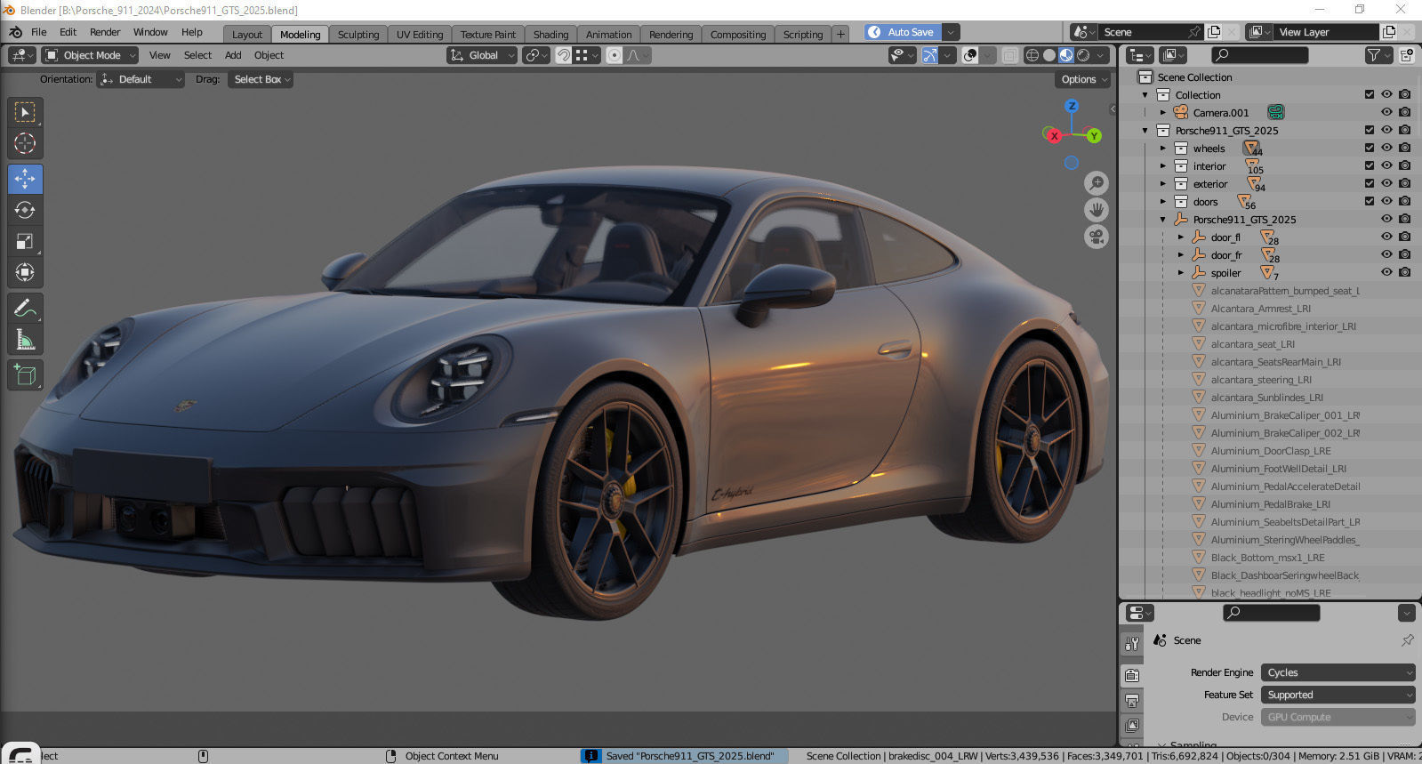Viewport: 1422px width, 764px height.
Task: Open the viewport Options dropdown
Action: tap(1084, 79)
